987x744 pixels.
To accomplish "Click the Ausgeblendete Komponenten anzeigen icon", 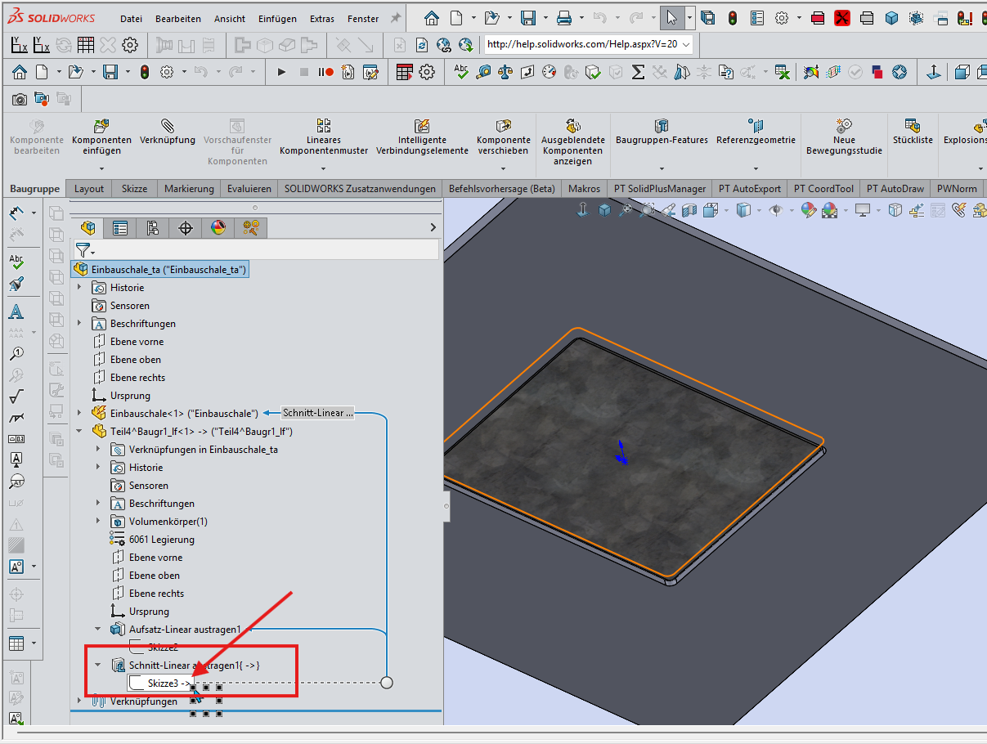I will coord(573,127).
